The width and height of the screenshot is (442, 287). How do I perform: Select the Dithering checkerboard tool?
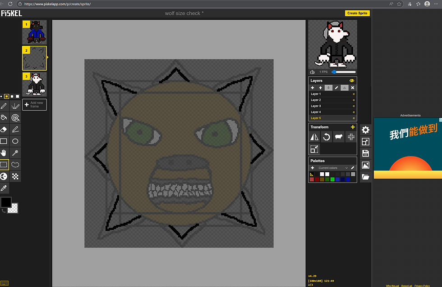pos(15,176)
